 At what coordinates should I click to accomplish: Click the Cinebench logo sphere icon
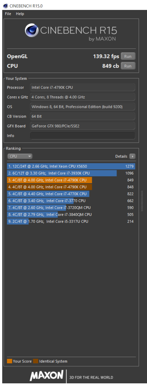tap(32, 30)
